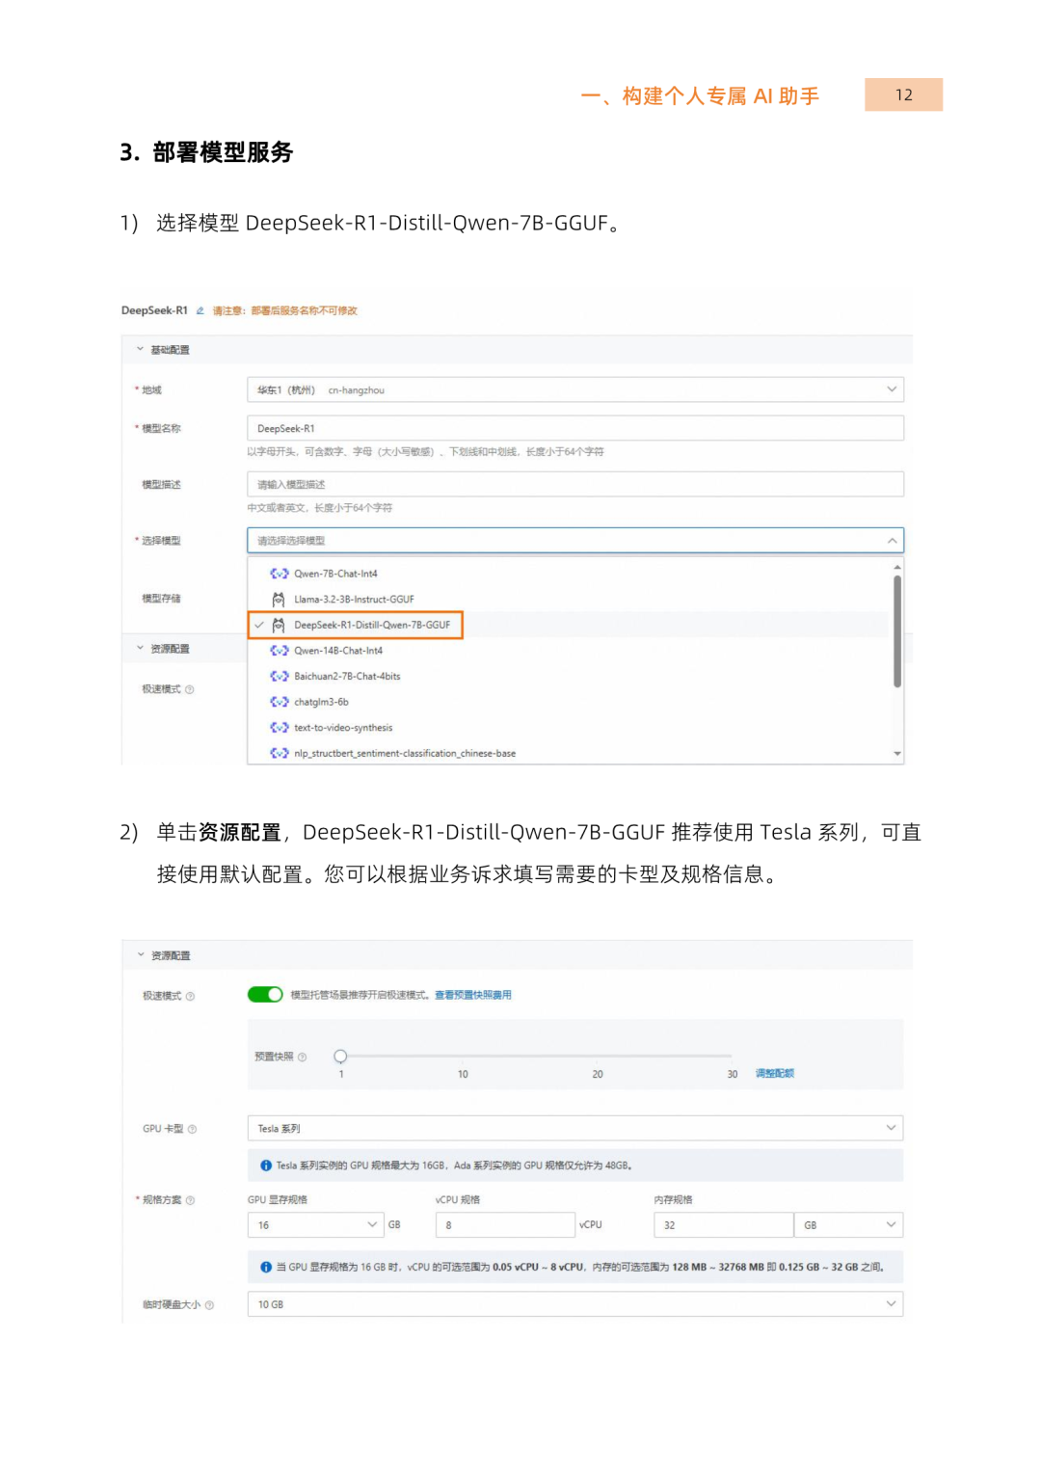1041x1473 pixels.
Task: Click the help icon next to 预置快照
Action: tap(303, 1058)
